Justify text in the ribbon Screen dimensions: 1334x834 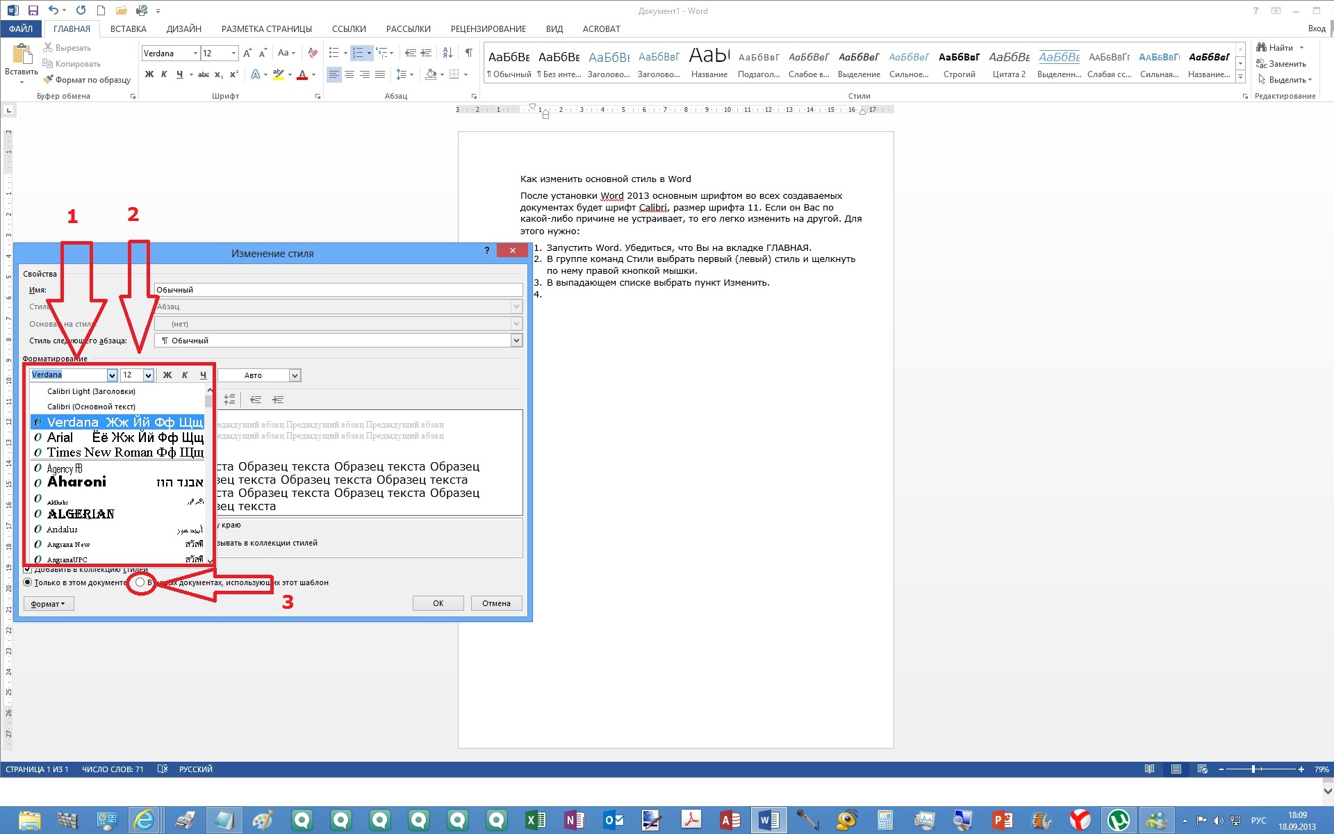[x=380, y=74]
